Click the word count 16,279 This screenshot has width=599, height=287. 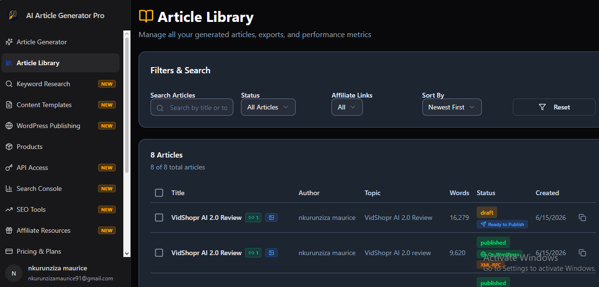(x=459, y=218)
